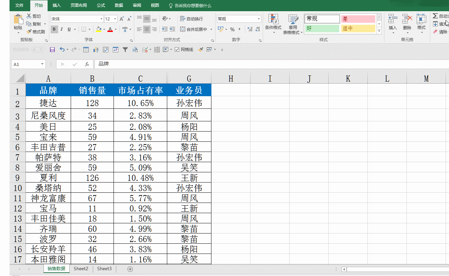Screen dimensions: 449x276
Task: Set middle vertical alignment
Action: click(147, 19)
